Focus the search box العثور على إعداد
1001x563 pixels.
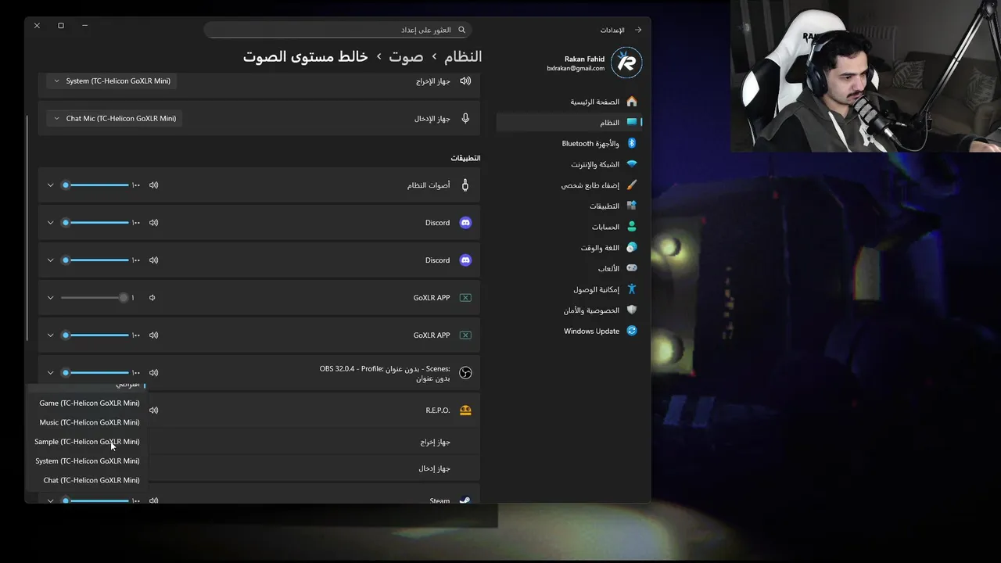[x=338, y=30]
